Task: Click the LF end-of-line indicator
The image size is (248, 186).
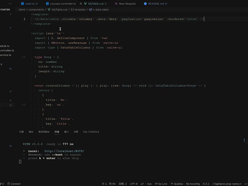Action: click(142, 184)
